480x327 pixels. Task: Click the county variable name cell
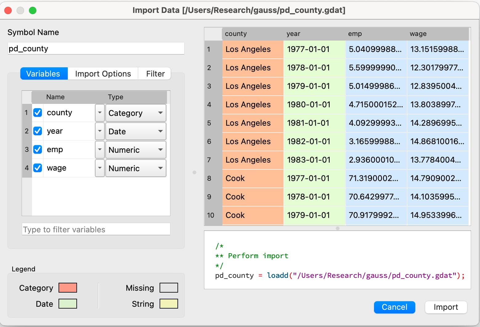click(69, 113)
